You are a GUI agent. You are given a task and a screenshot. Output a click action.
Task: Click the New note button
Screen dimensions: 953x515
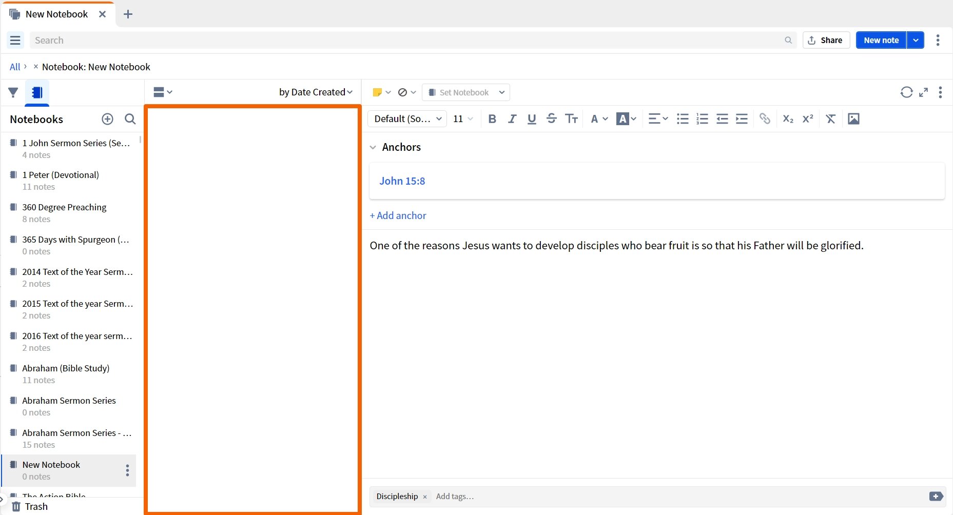tap(881, 40)
